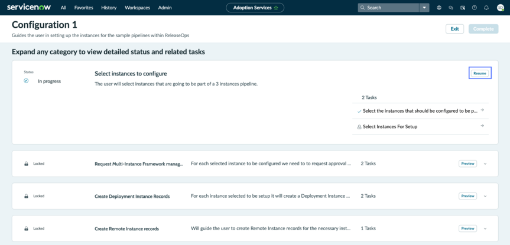The height and width of the screenshot is (245, 510).
Task: Click the Resume button
Action: (480, 73)
